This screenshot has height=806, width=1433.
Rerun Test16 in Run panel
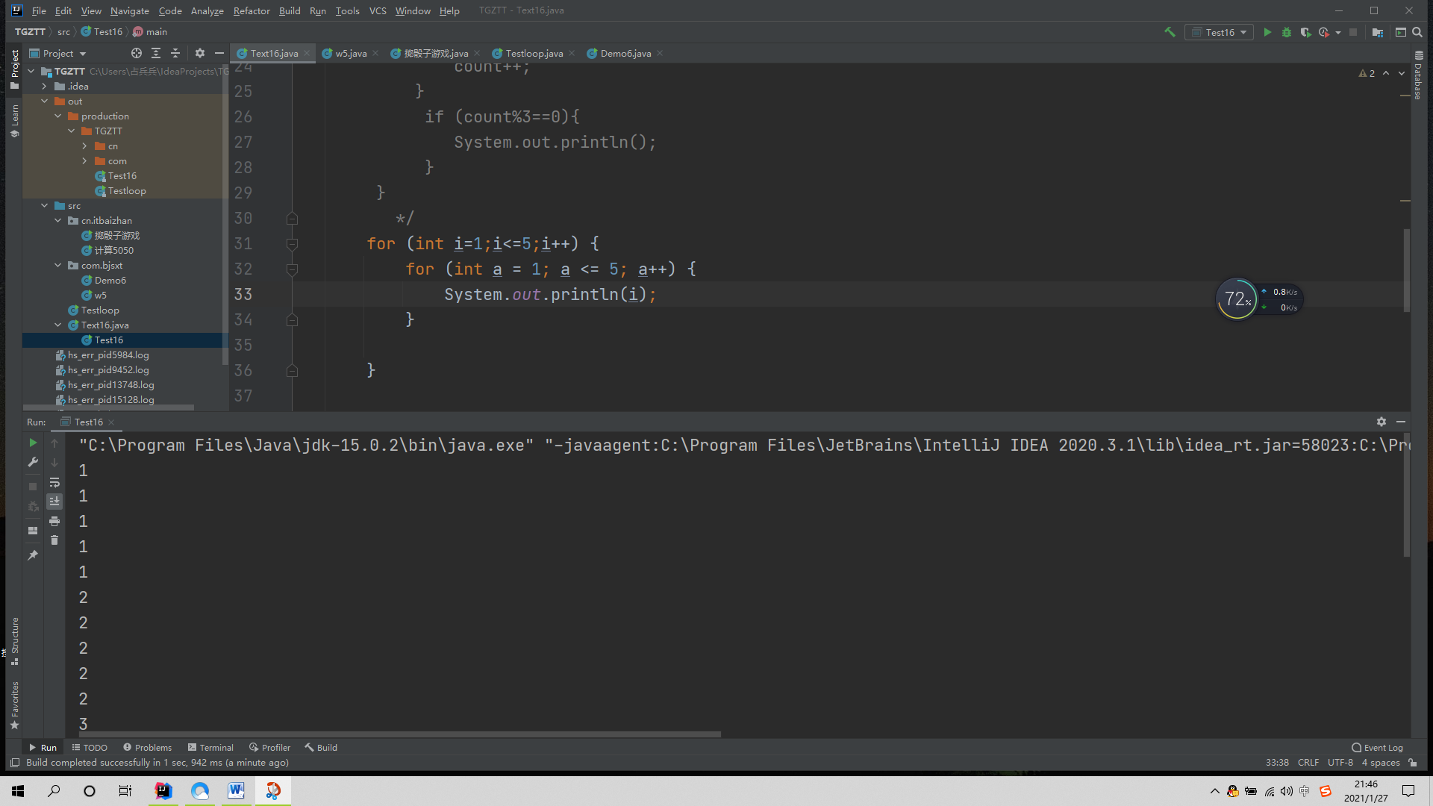tap(33, 443)
